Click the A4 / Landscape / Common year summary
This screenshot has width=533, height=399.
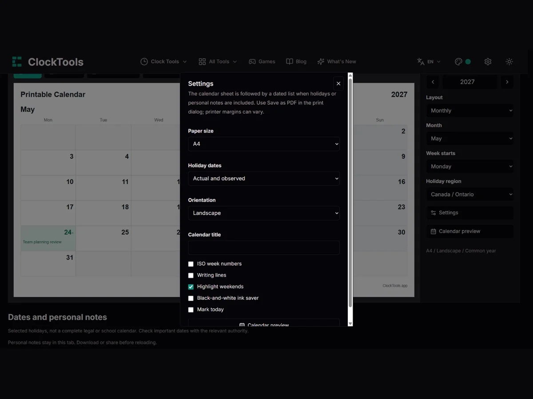click(x=461, y=251)
